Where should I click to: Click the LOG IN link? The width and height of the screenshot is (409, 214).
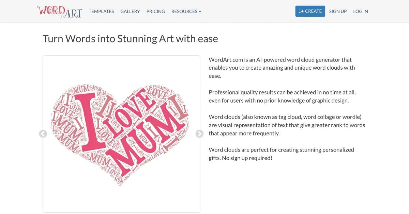pos(361,11)
